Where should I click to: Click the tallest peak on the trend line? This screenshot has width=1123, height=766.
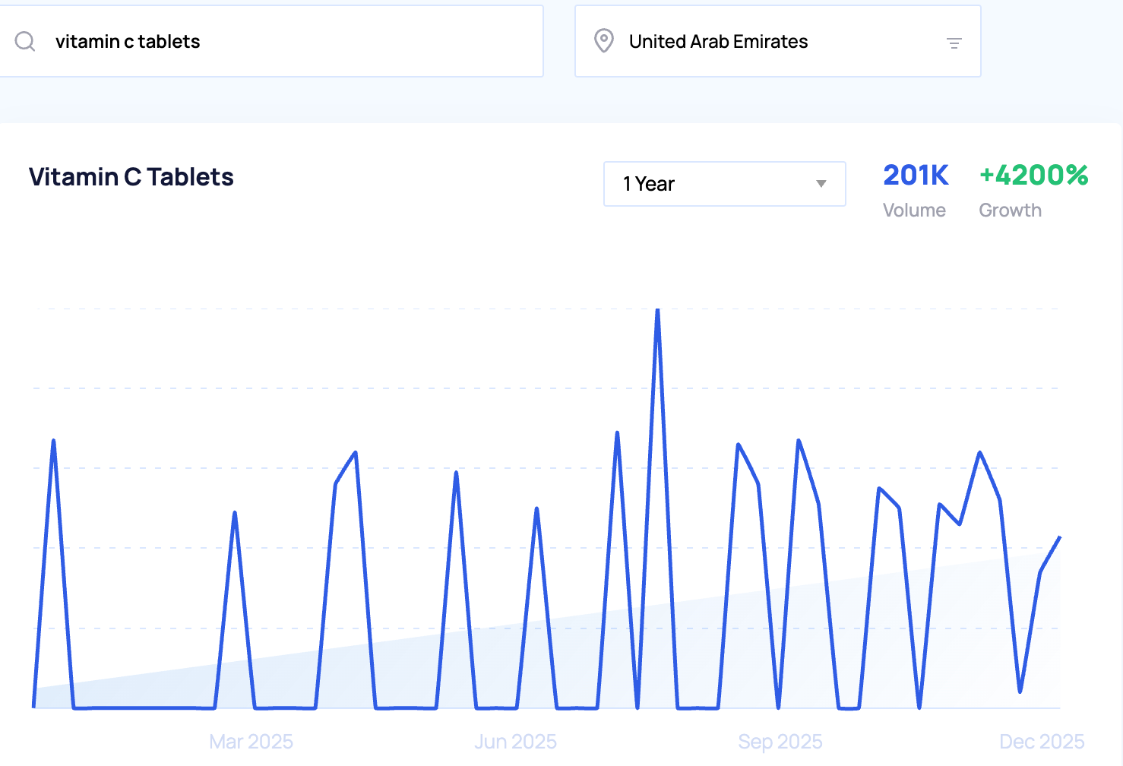click(x=657, y=310)
